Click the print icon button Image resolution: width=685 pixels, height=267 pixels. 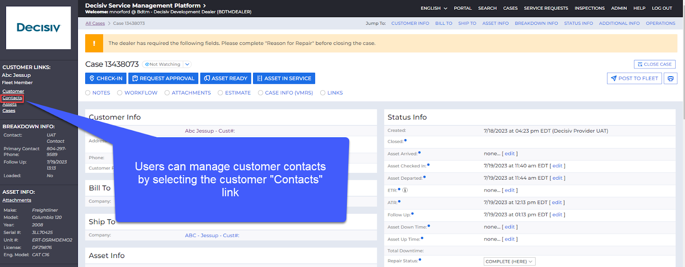tap(670, 78)
